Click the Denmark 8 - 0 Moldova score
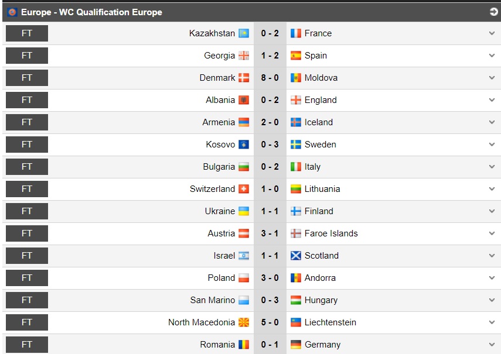Screen dimensions: 501x354 pos(270,78)
